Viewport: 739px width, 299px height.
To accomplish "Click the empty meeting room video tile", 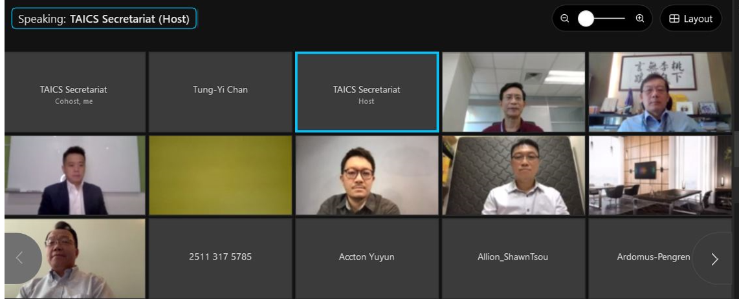I will [660, 176].
